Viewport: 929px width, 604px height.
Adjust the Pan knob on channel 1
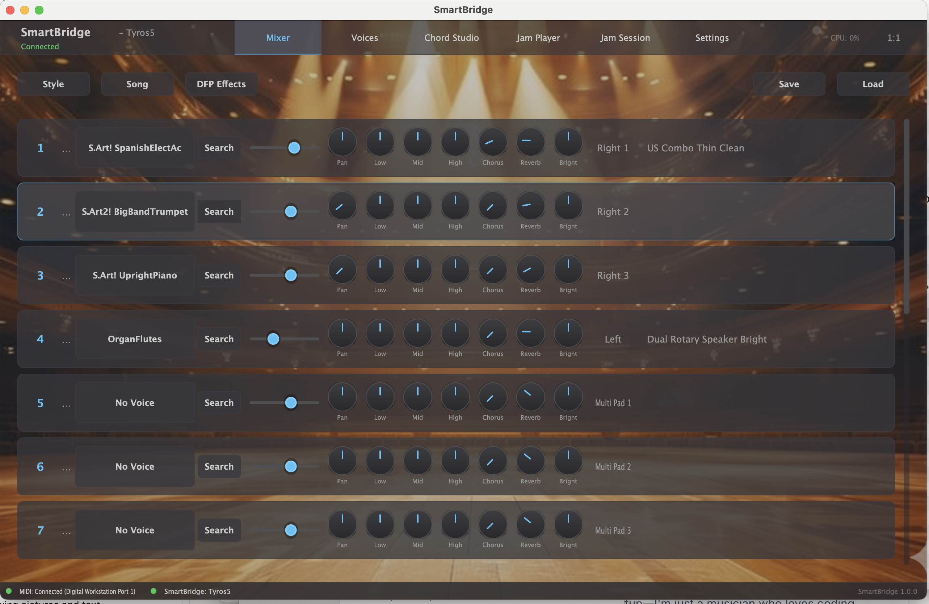(342, 142)
